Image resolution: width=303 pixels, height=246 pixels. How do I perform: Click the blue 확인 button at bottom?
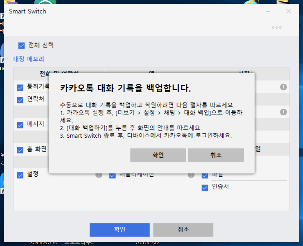pos(120,230)
